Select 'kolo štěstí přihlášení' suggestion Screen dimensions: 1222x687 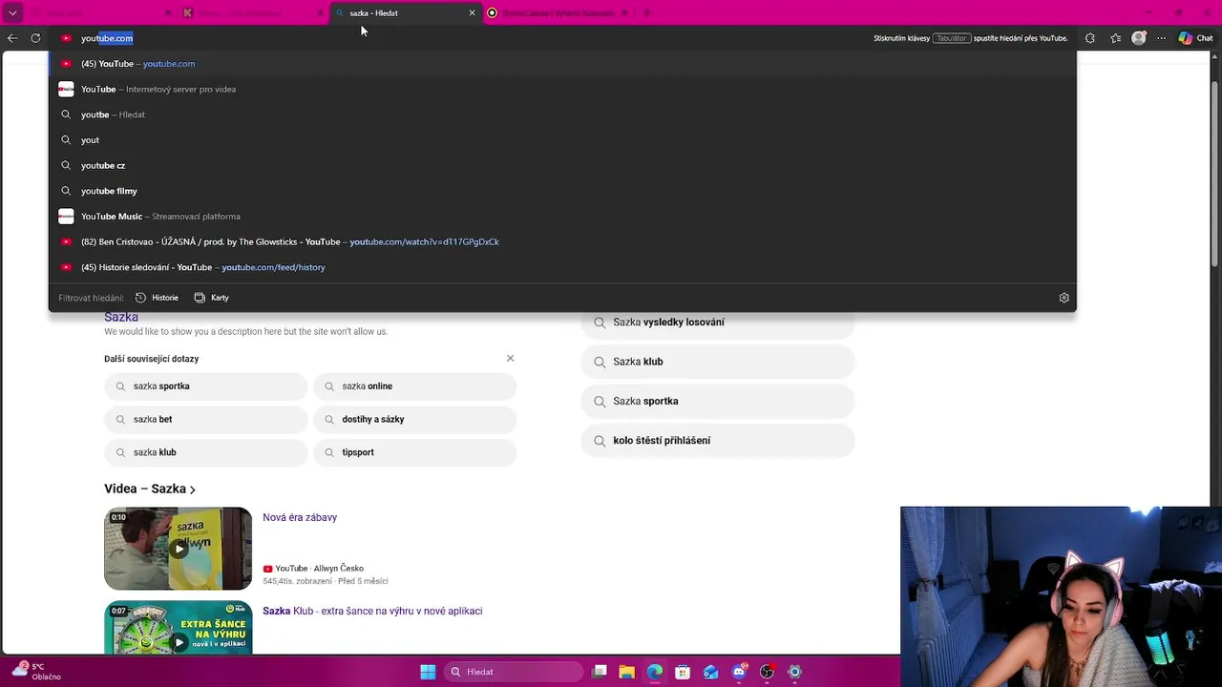717,440
